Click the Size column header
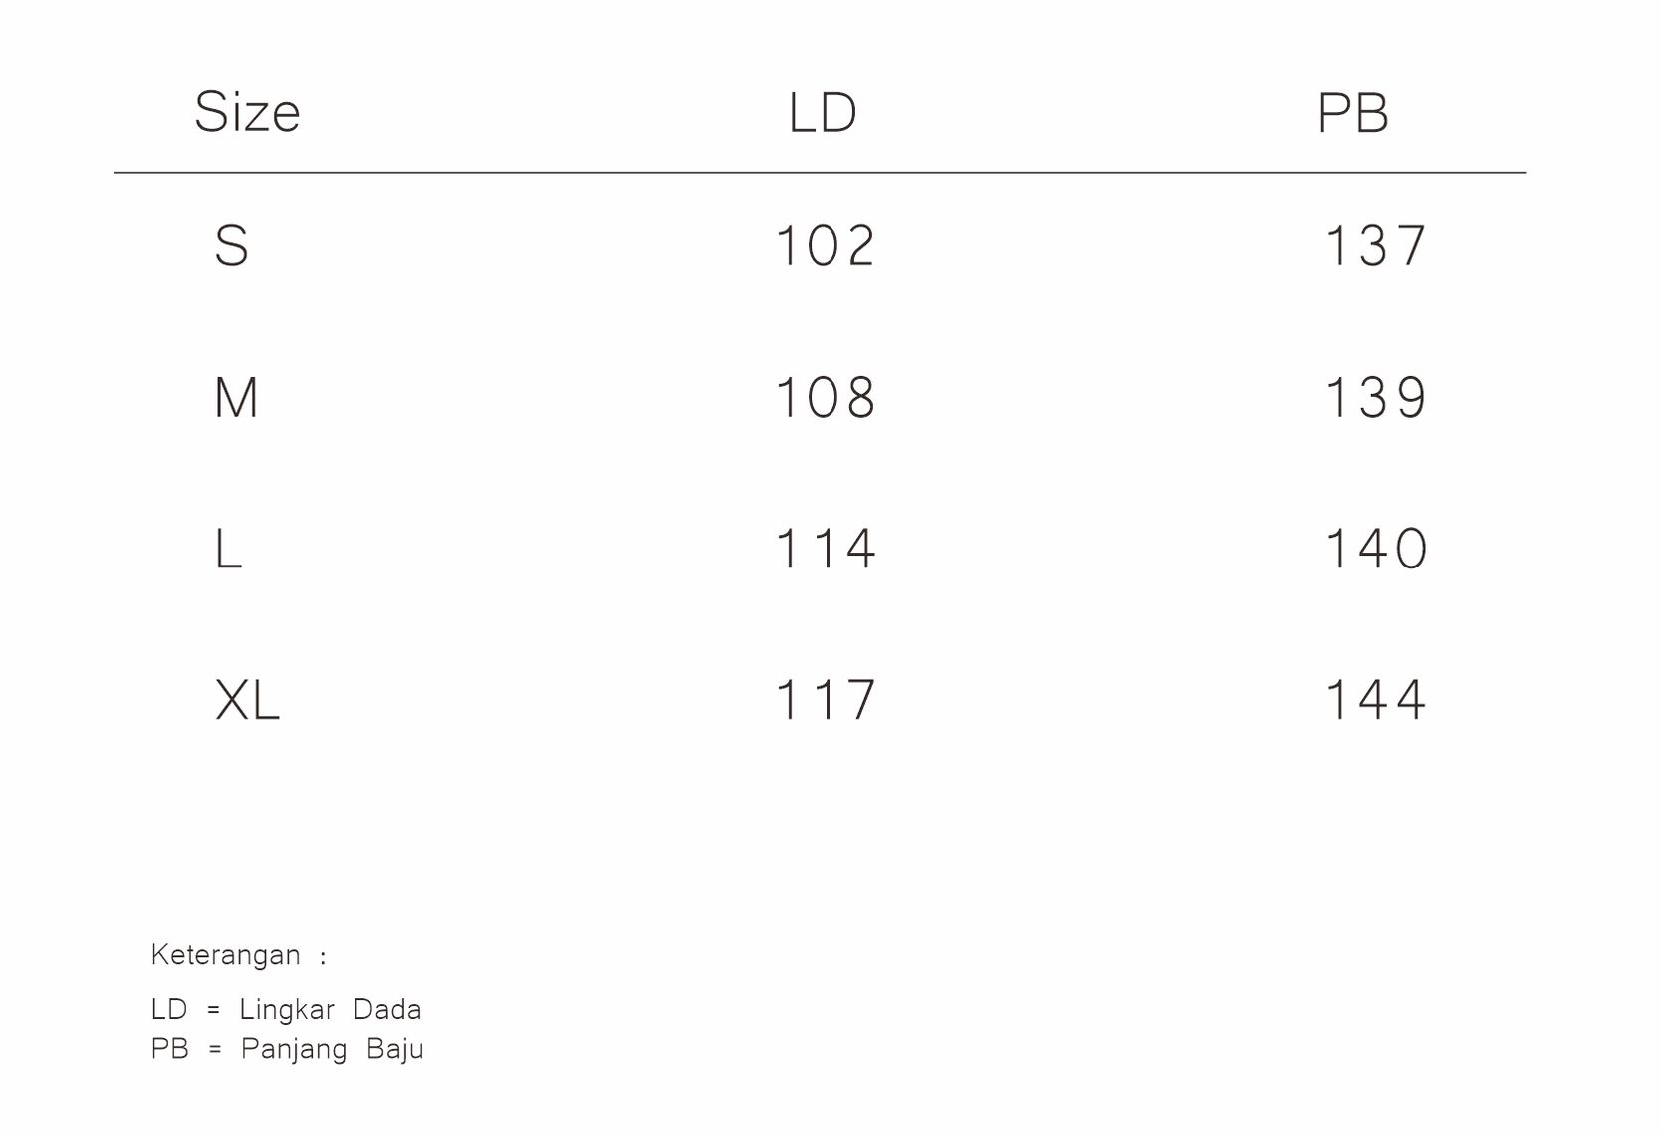This screenshot has height=1134, width=1661. (247, 112)
